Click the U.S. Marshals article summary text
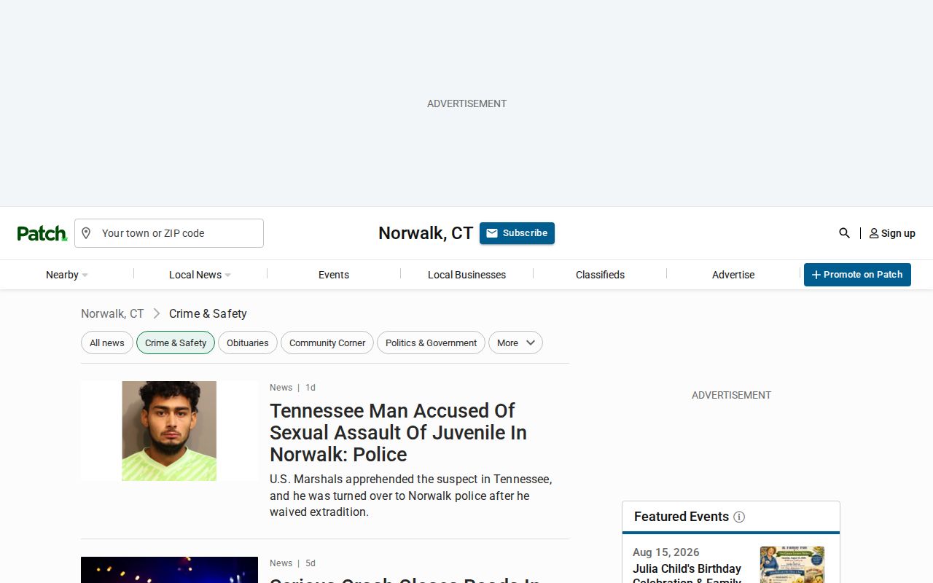933x583 pixels. [411, 496]
